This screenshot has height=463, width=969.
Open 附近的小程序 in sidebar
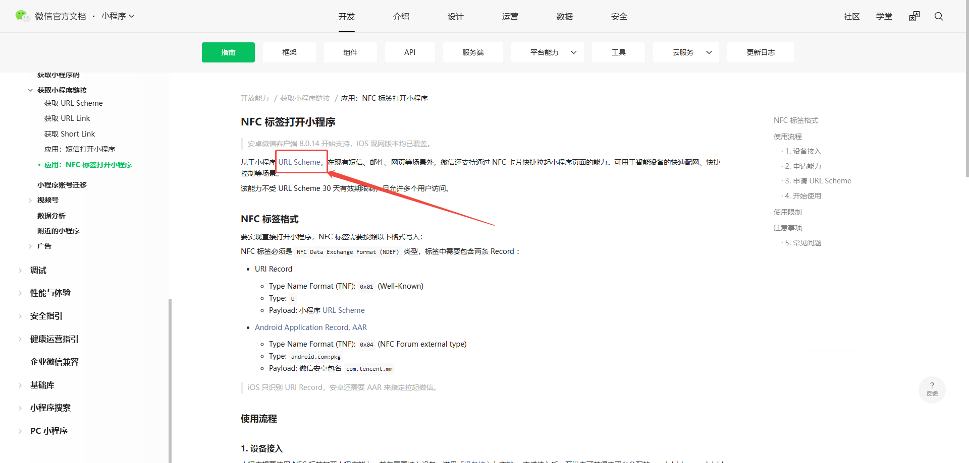pyautogui.click(x=59, y=231)
